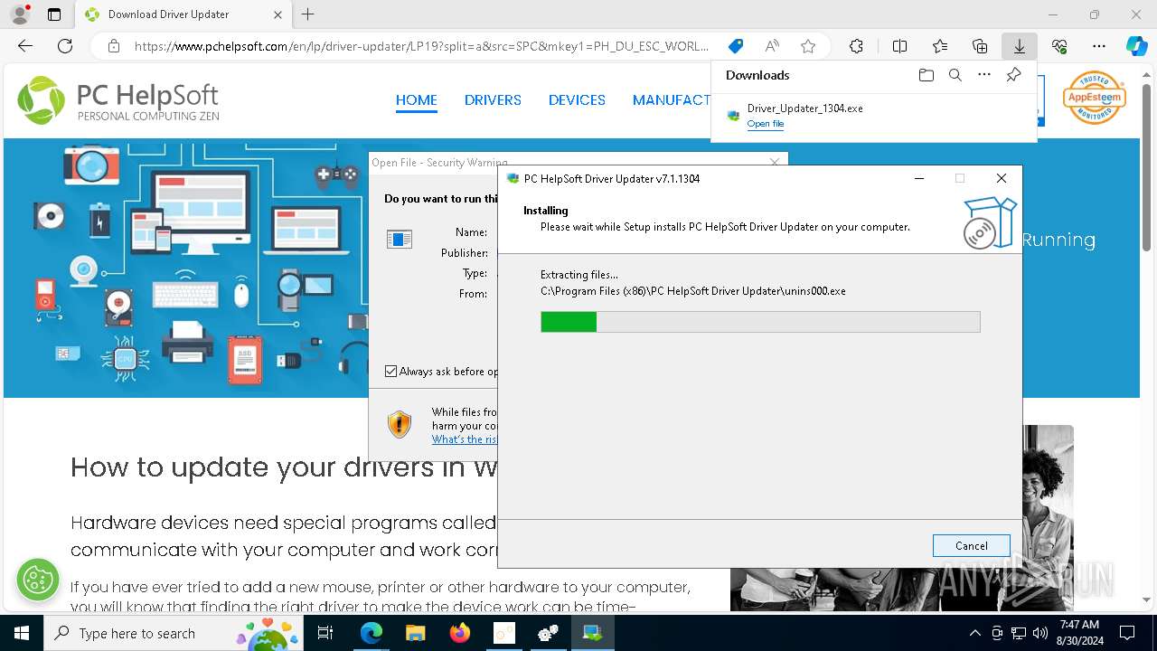Minimize the Driver Updater setup window
Screen dimensions: 1157x651
click(x=919, y=178)
